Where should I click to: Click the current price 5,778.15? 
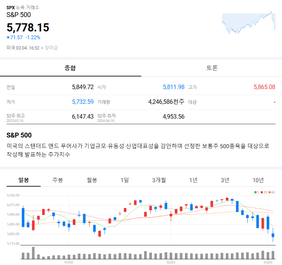(28, 27)
